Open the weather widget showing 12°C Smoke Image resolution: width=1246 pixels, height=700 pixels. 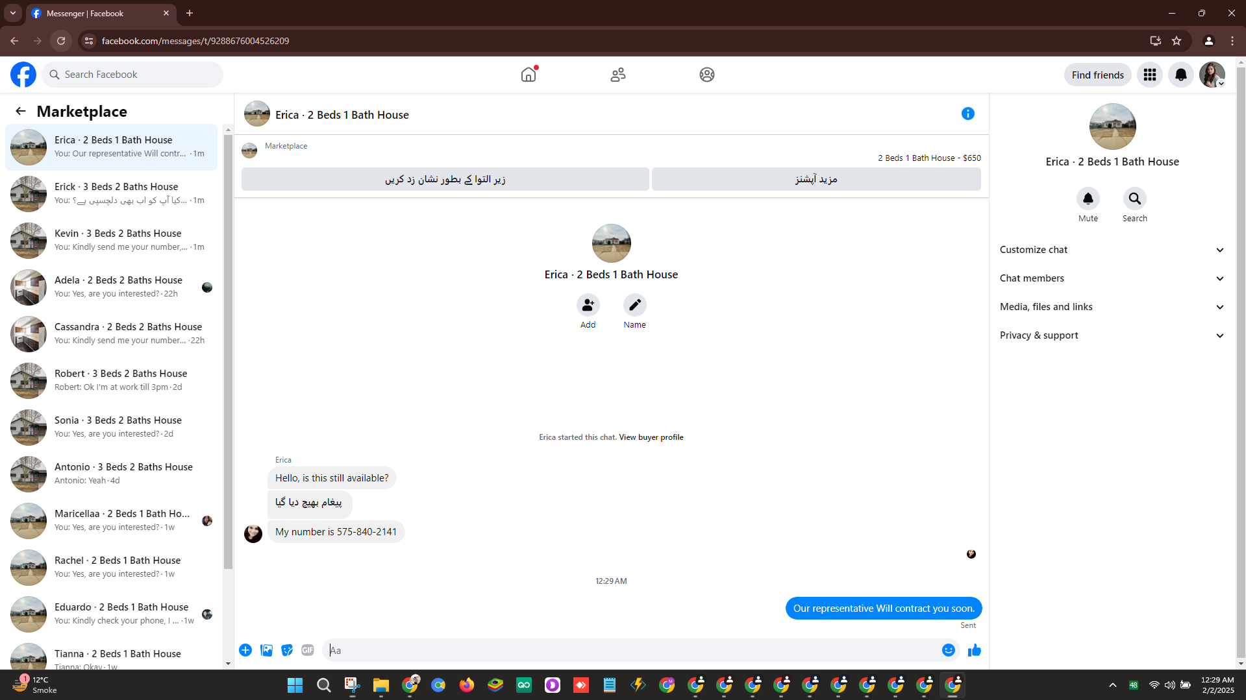pyautogui.click(x=35, y=685)
